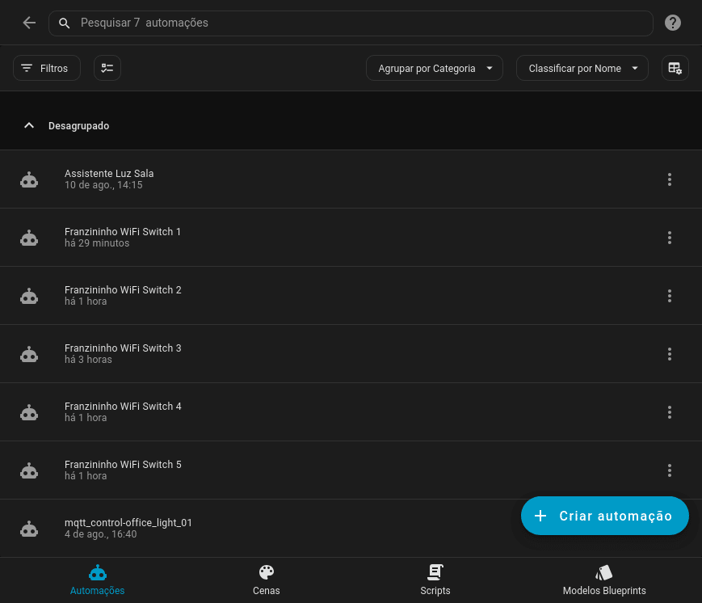702x603 pixels.
Task: Open the Filtros filter panel
Action: click(x=47, y=69)
